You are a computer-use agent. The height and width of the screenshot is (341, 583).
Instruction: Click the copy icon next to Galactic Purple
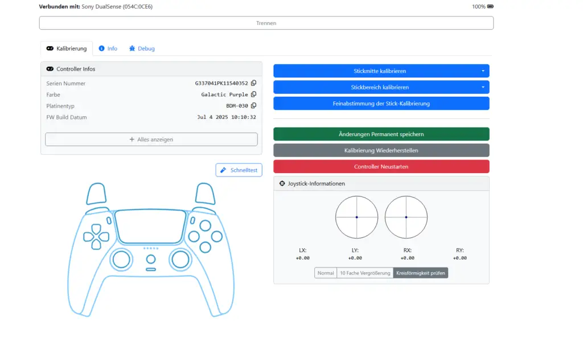point(253,95)
